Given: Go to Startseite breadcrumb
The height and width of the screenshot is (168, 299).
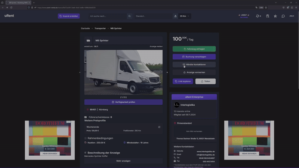Looking at the screenshot, I should [x=85, y=28].
